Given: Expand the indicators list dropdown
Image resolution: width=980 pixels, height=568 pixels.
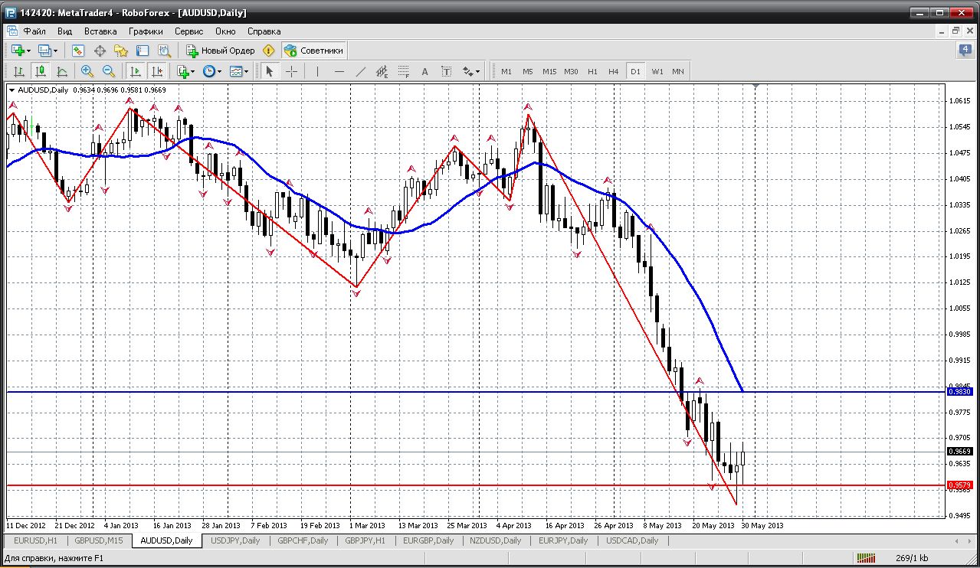Looking at the screenshot, I should pyautogui.click(x=192, y=71).
